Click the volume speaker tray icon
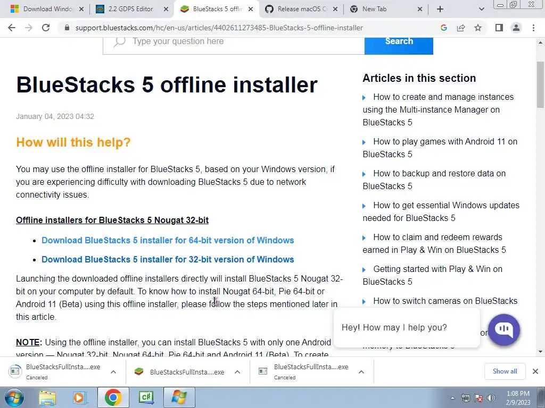Screen dimensions: 545x408 [x=491, y=398]
